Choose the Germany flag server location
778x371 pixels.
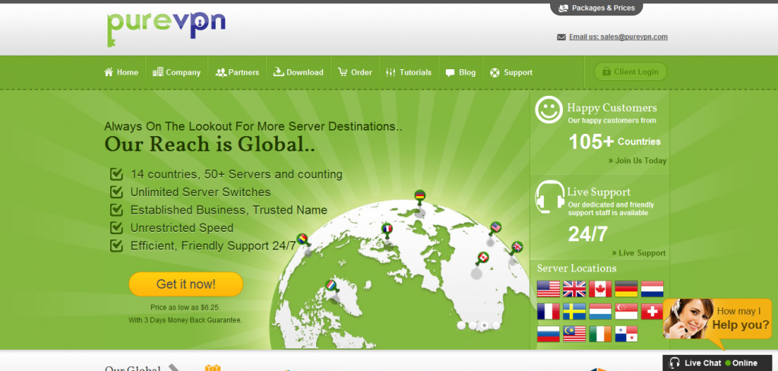(x=626, y=289)
